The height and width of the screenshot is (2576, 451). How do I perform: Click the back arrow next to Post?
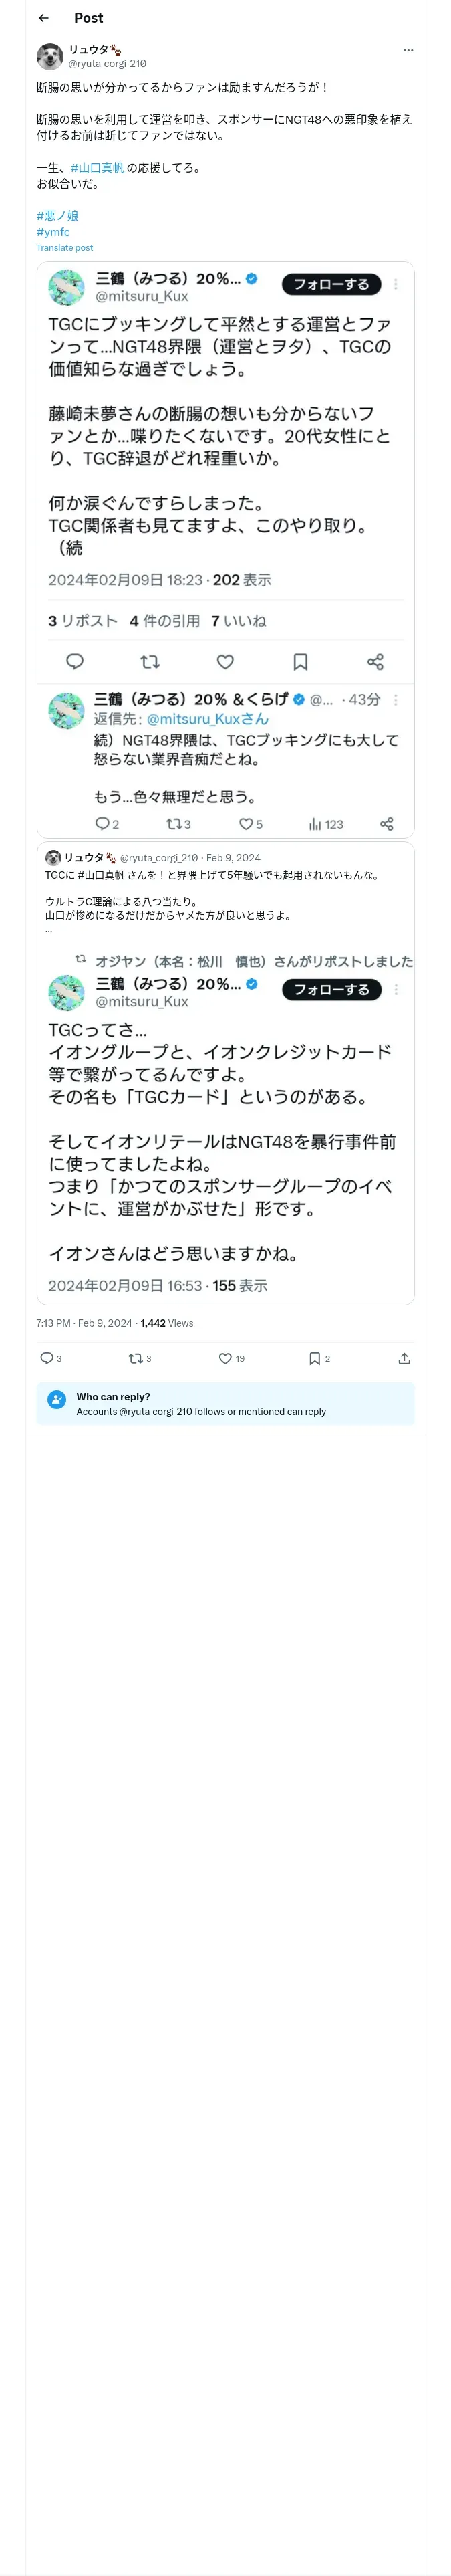(43, 18)
